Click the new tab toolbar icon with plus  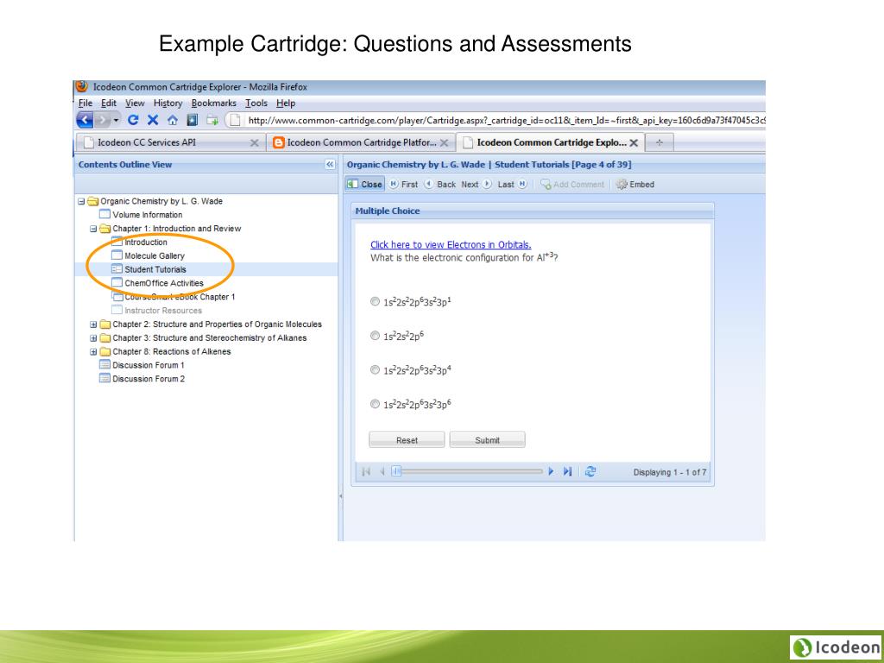212,119
